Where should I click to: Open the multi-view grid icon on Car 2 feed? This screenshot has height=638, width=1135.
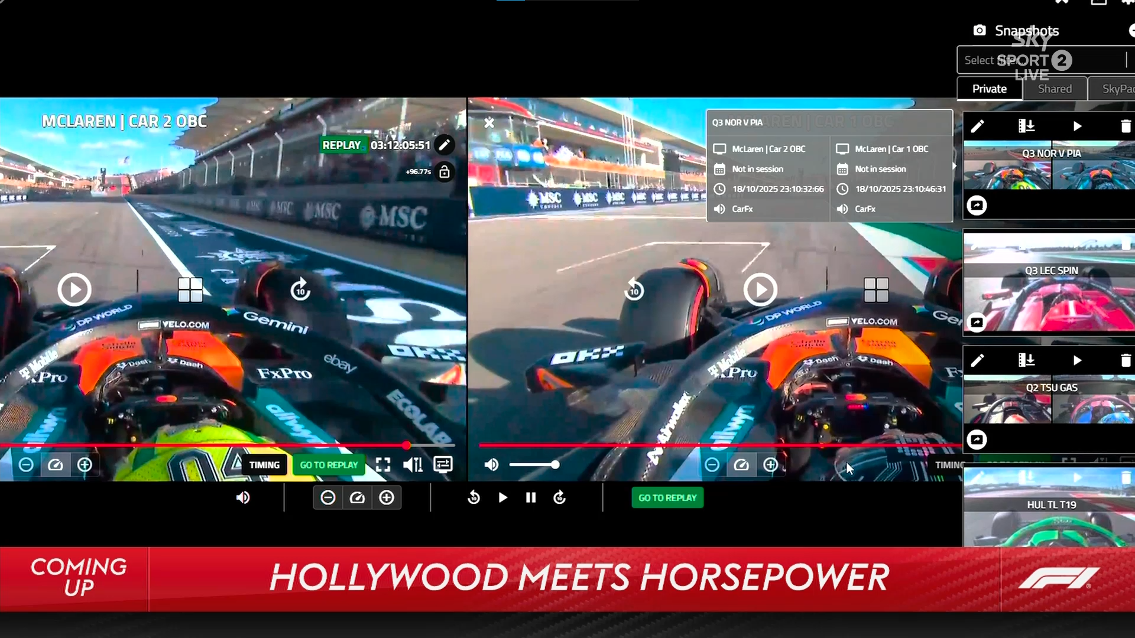coord(190,290)
